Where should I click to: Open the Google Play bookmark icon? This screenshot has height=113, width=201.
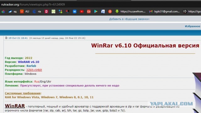click(96, 12)
